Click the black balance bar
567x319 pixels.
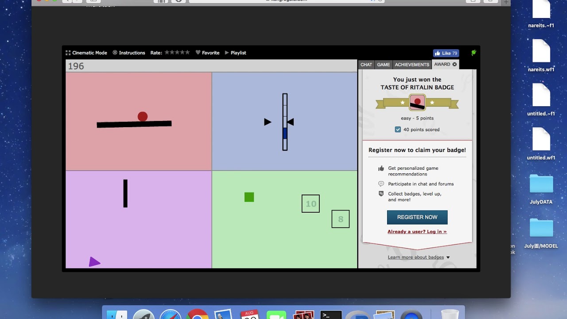pos(134,124)
